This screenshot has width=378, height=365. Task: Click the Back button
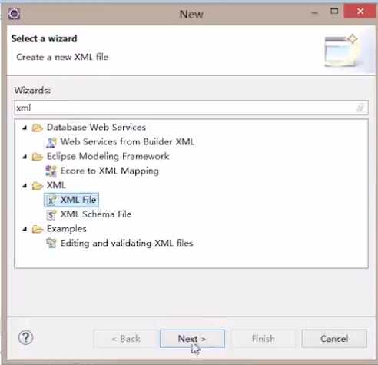point(126,339)
